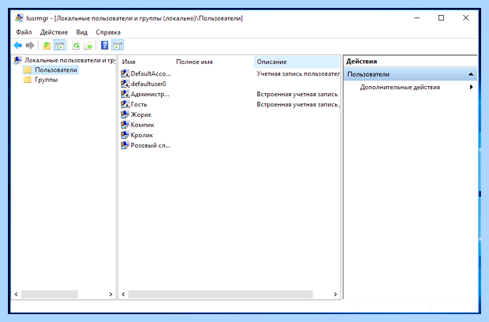
Task: Open the Справка menu
Action: tap(108, 32)
